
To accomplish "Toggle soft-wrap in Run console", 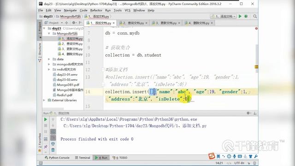I will [53, 132].
